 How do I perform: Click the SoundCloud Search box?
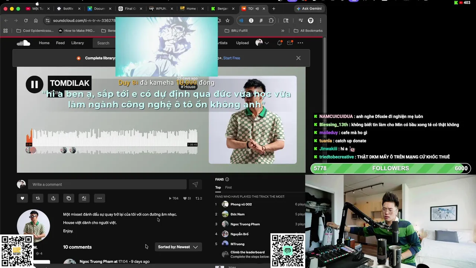(104, 43)
